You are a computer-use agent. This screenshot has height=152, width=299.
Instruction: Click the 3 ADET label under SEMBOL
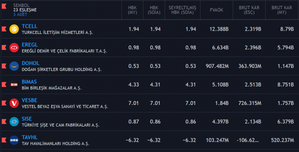click(x=20, y=14)
